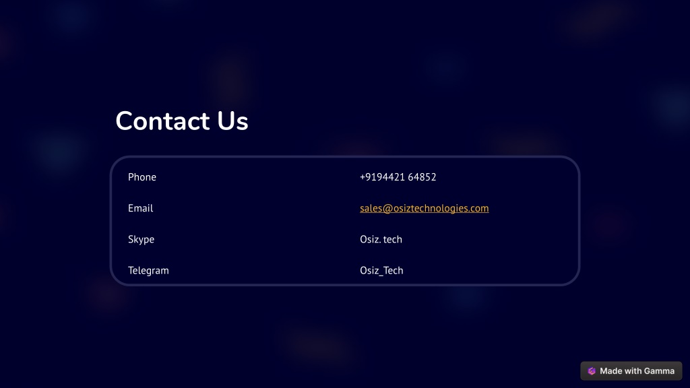Select the Phone label
The image size is (690, 388).
coord(142,177)
